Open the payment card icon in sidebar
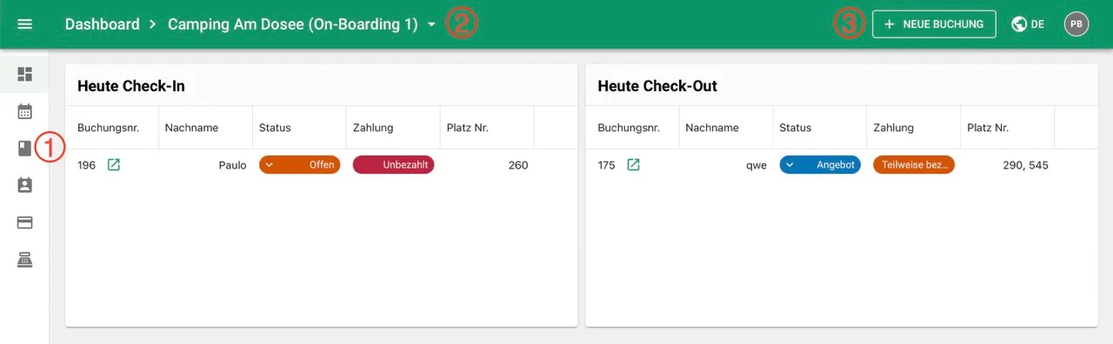1113x344 pixels. (25, 222)
